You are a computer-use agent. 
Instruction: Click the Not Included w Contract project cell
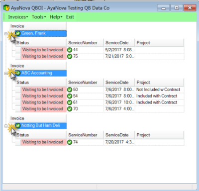(x=160, y=90)
